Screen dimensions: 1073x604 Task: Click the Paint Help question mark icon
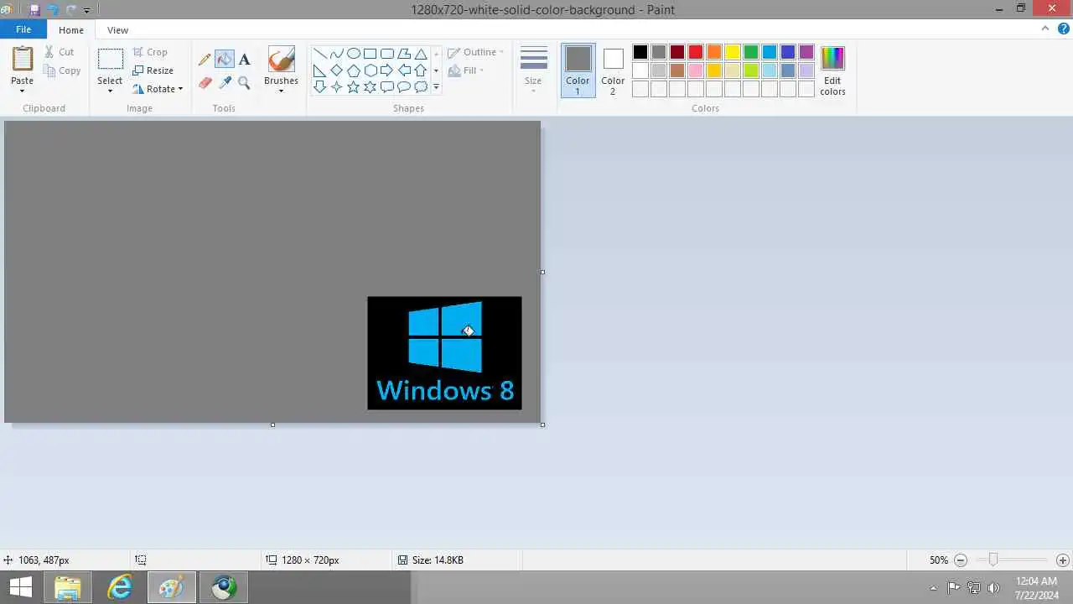[x=1062, y=29]
